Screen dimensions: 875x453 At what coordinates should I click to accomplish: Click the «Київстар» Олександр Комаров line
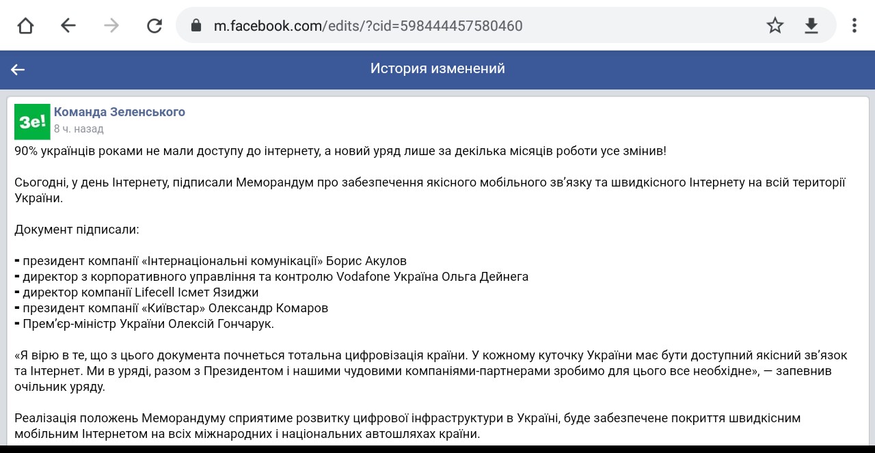click(x=174, y=308)
